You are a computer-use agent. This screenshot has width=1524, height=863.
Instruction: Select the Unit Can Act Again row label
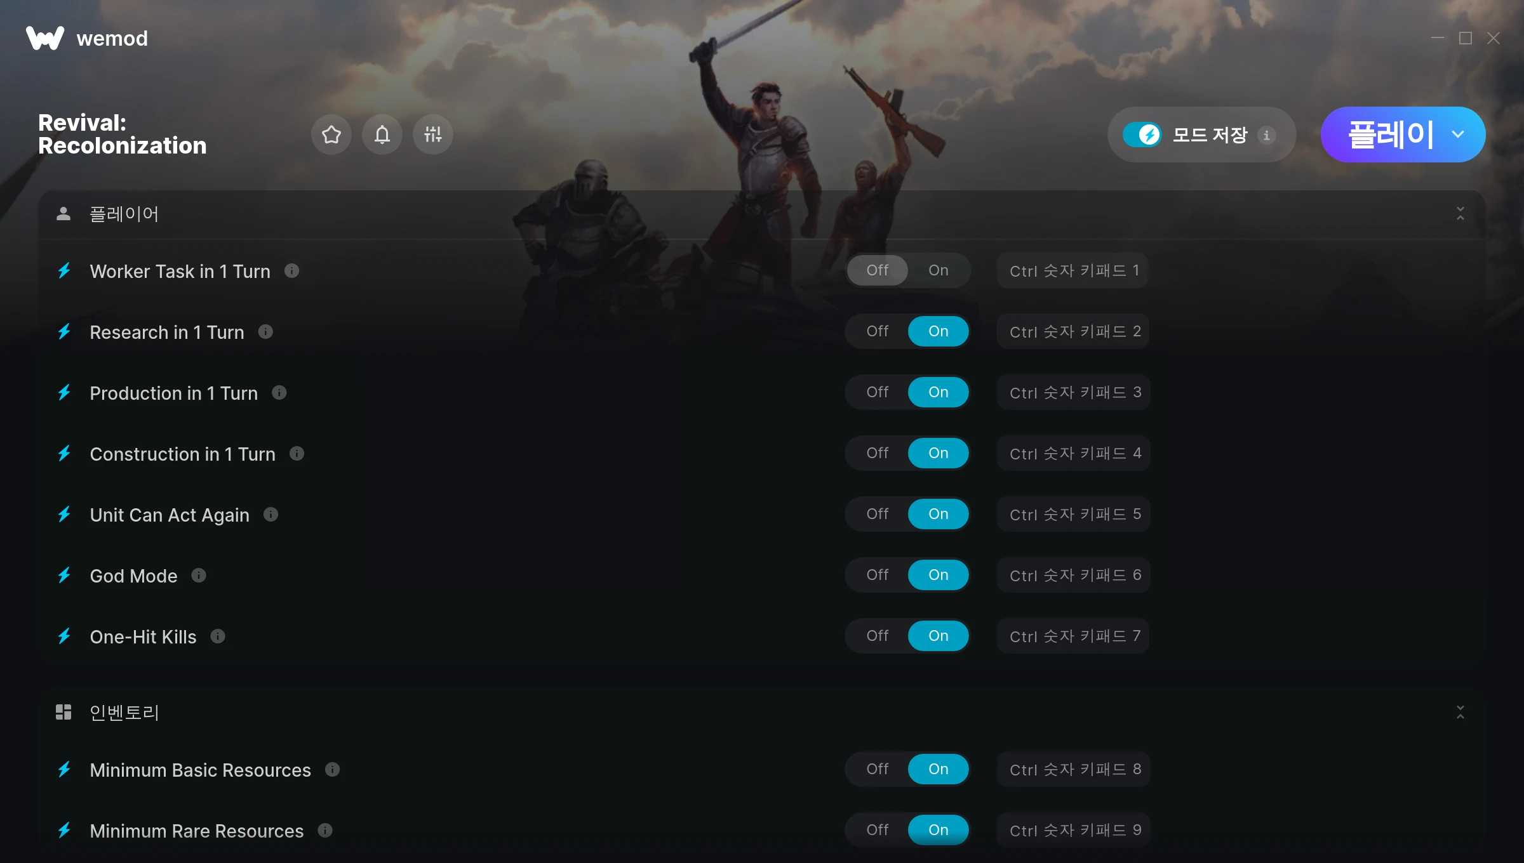pyautogui.click(x=170, y=515)
